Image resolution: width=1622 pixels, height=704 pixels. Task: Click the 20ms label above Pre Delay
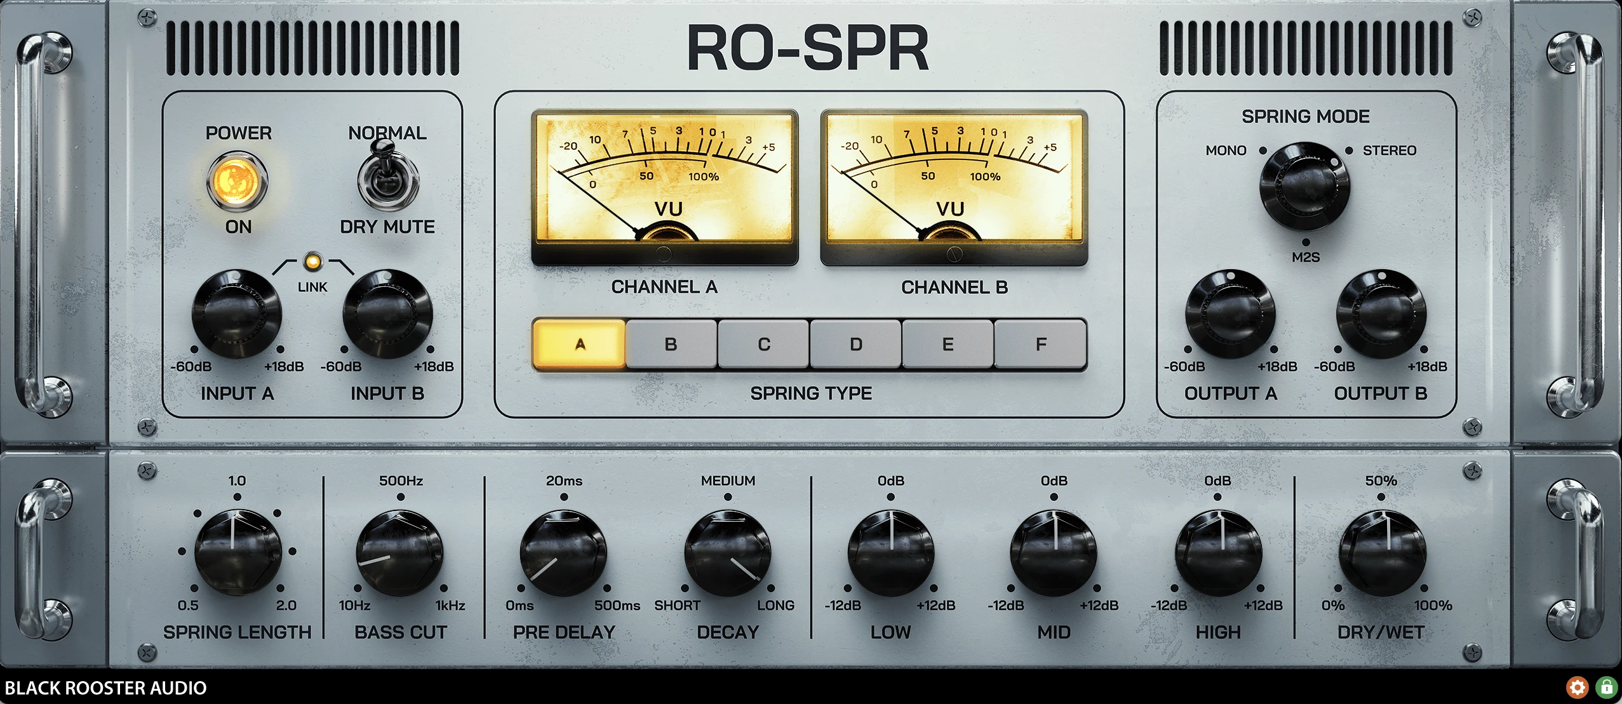point(564,481)
